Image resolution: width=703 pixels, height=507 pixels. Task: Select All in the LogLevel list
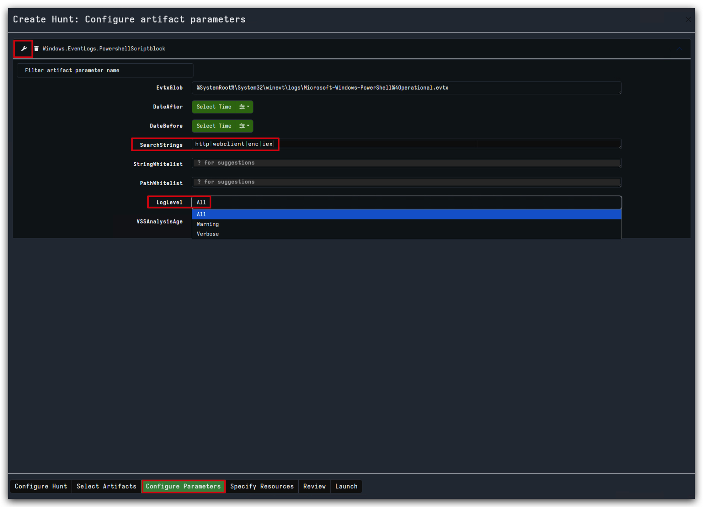click(x=407, y=215)
